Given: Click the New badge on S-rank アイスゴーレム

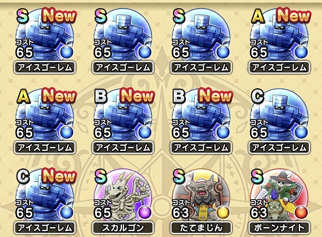Looking at the screenshot, I should point(59,16).
